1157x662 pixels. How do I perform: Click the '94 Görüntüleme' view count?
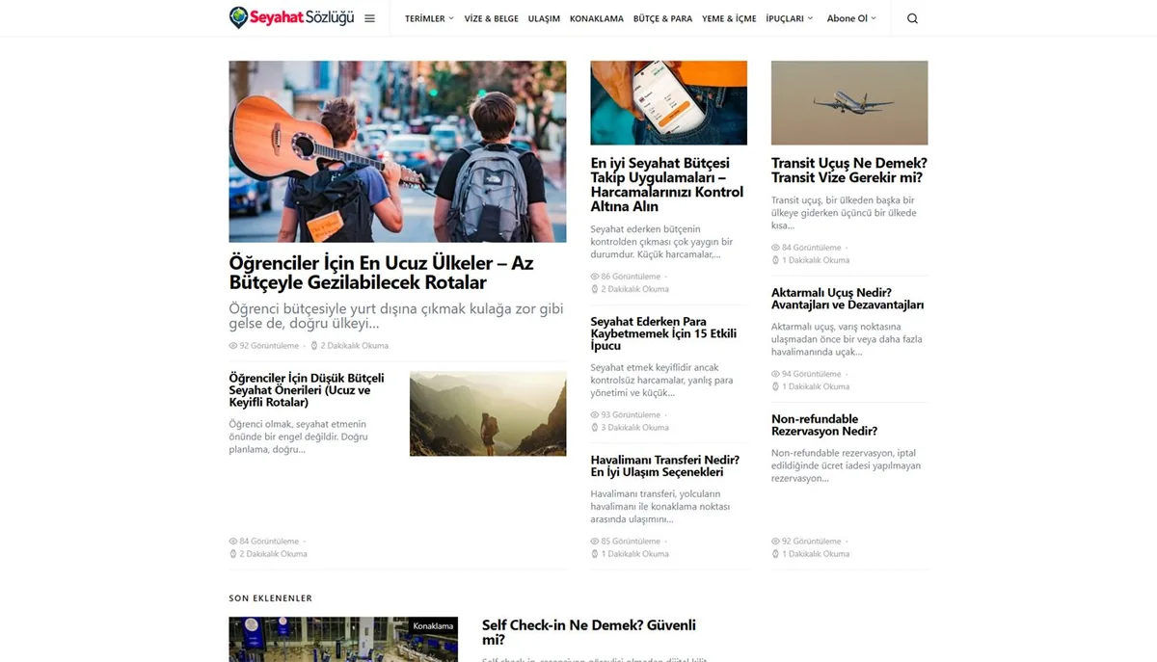pos(806,374)
